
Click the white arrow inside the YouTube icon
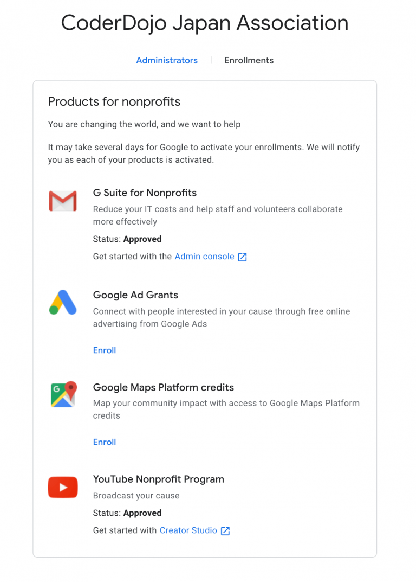point(63,487)
